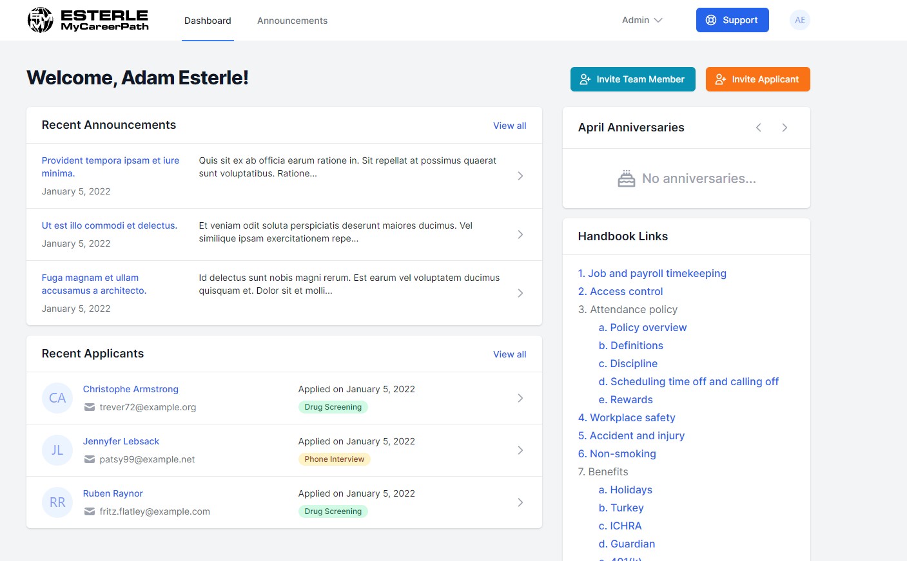The width and height of the screenshot is (907, 561).
Task: Open handbook link Access control
Action: click(x=620, y=291)
